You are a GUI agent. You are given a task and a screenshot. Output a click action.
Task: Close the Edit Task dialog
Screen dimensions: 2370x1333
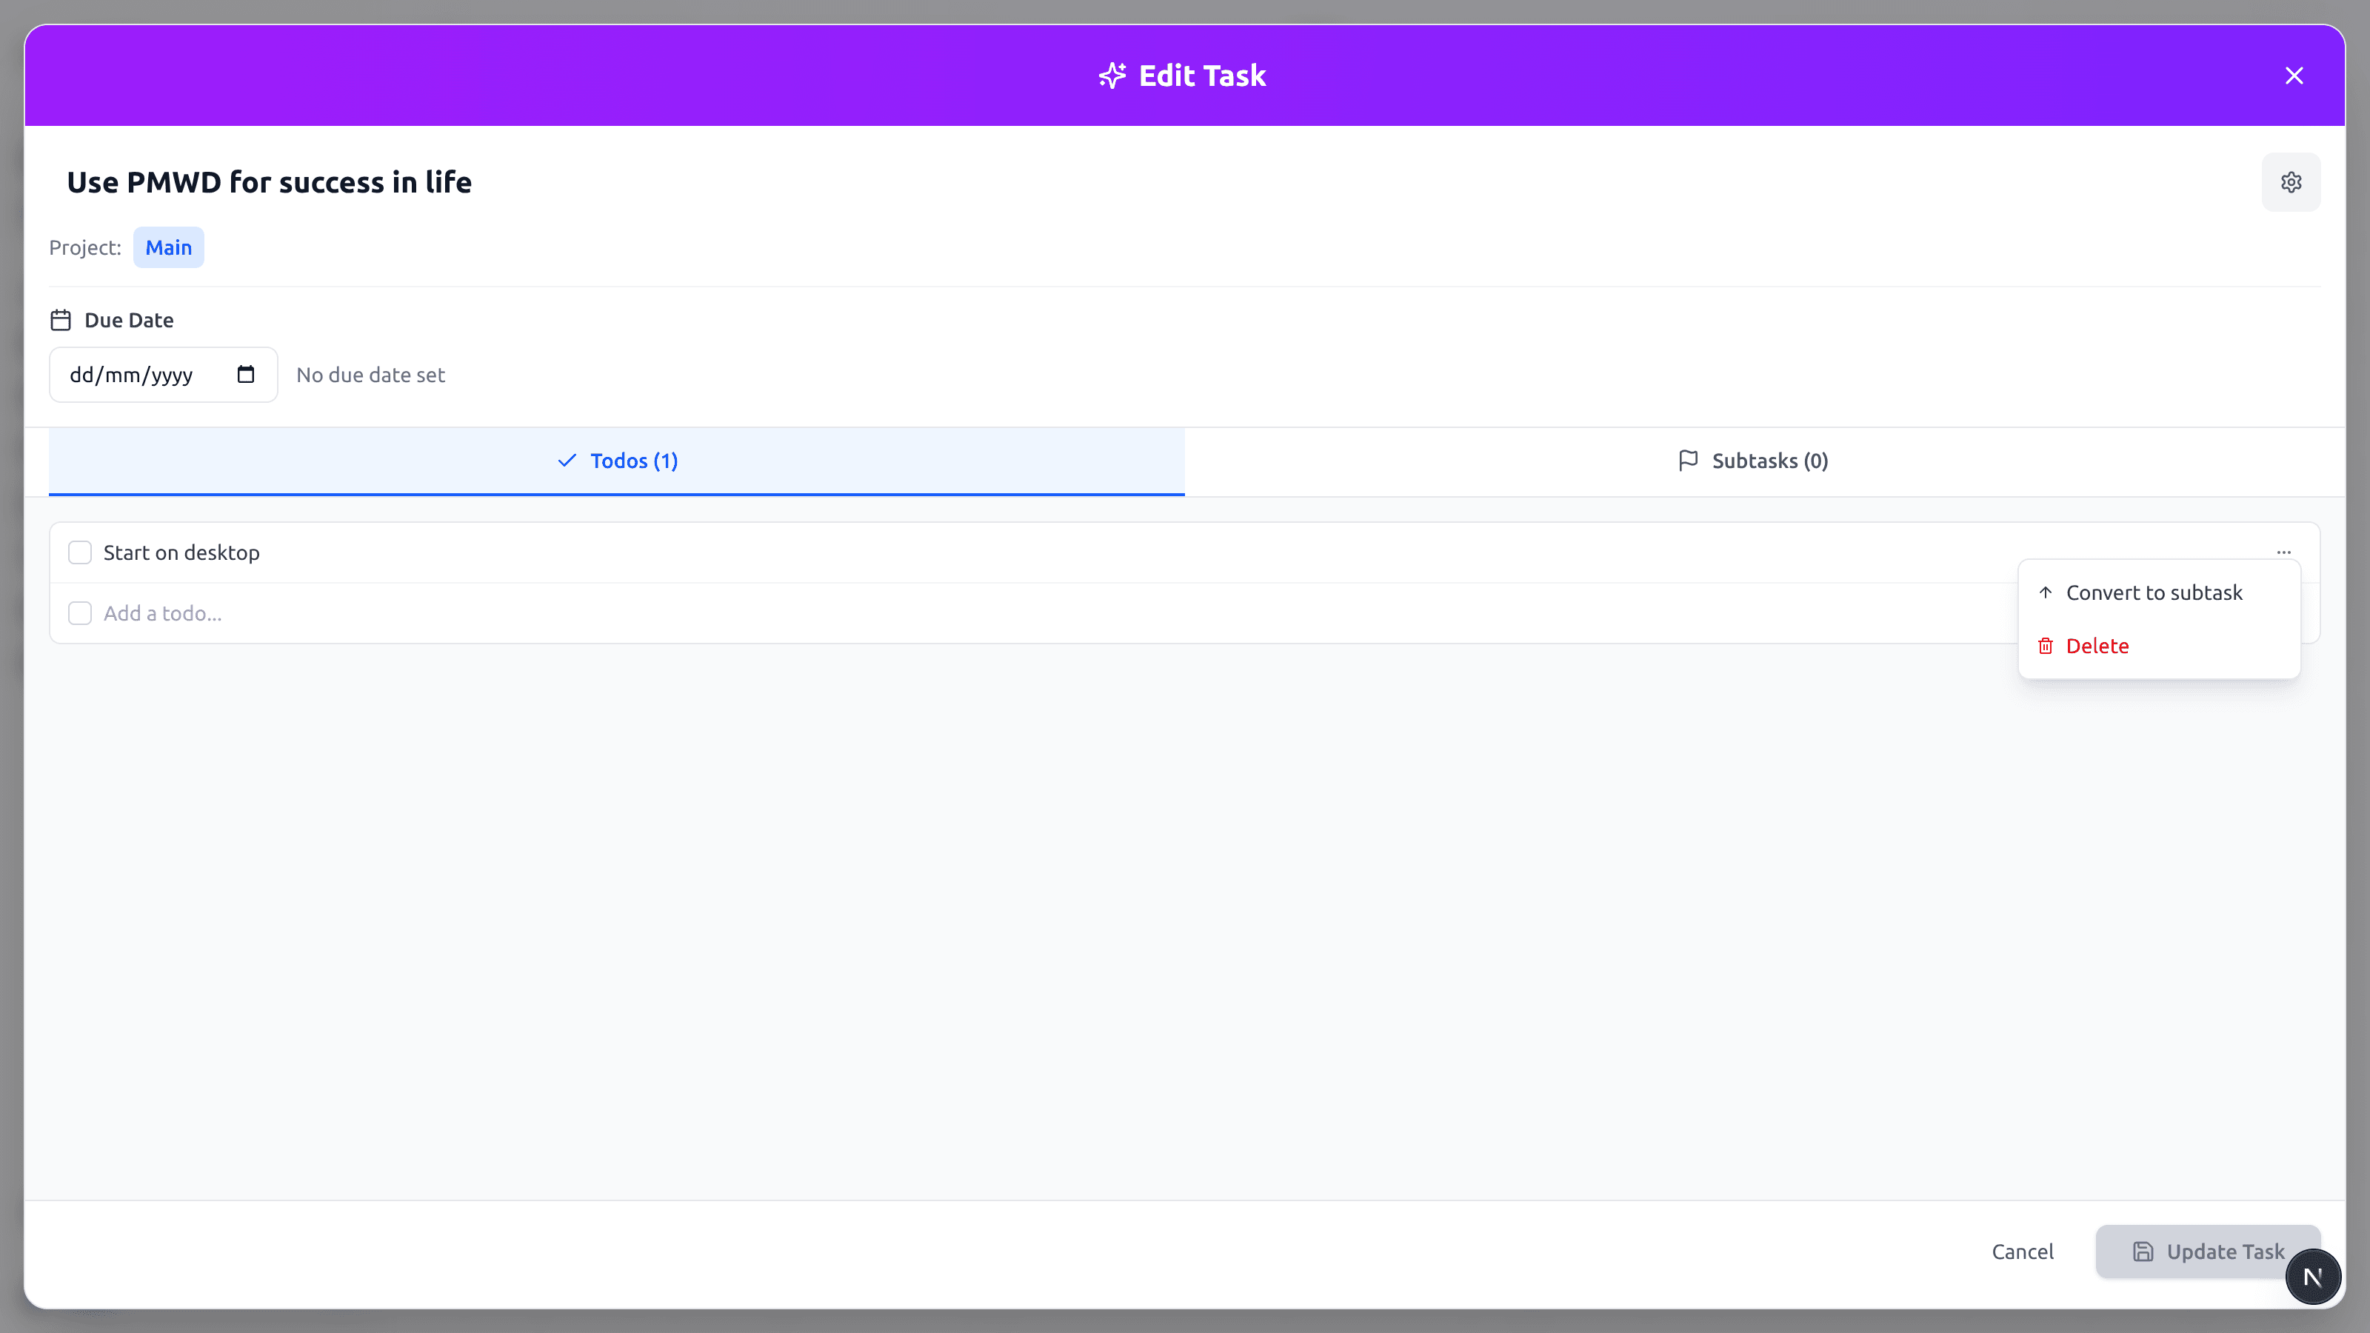(x=2294, y=76)
